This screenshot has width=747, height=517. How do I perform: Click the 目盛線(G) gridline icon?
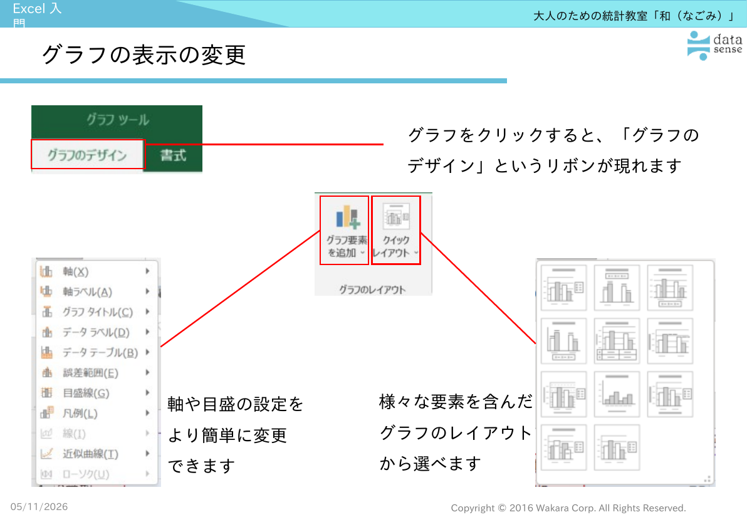[x=46, y=393]
